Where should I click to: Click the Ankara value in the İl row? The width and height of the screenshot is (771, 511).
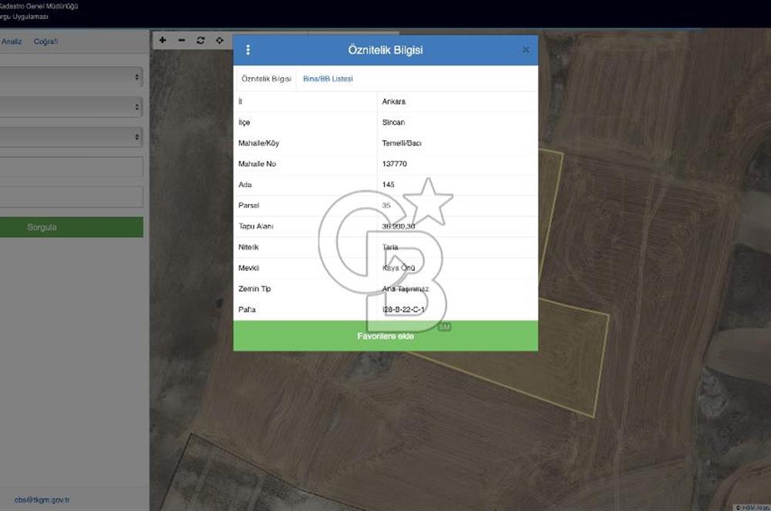(394, 102)
